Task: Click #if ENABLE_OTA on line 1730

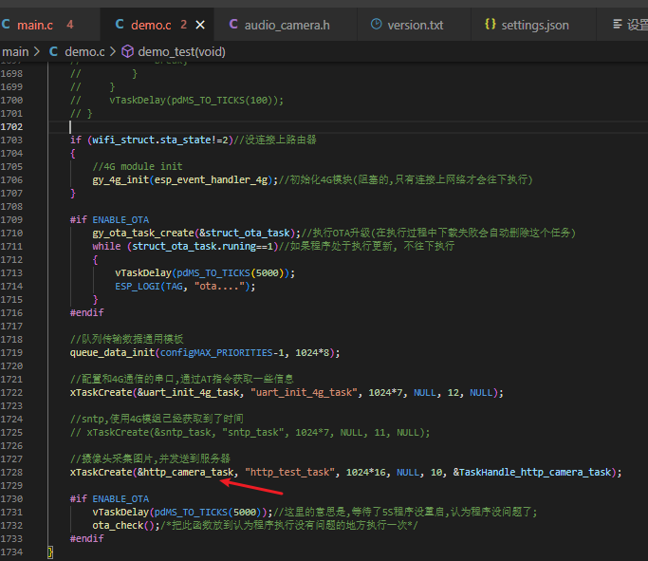Action: click(109, 498)
